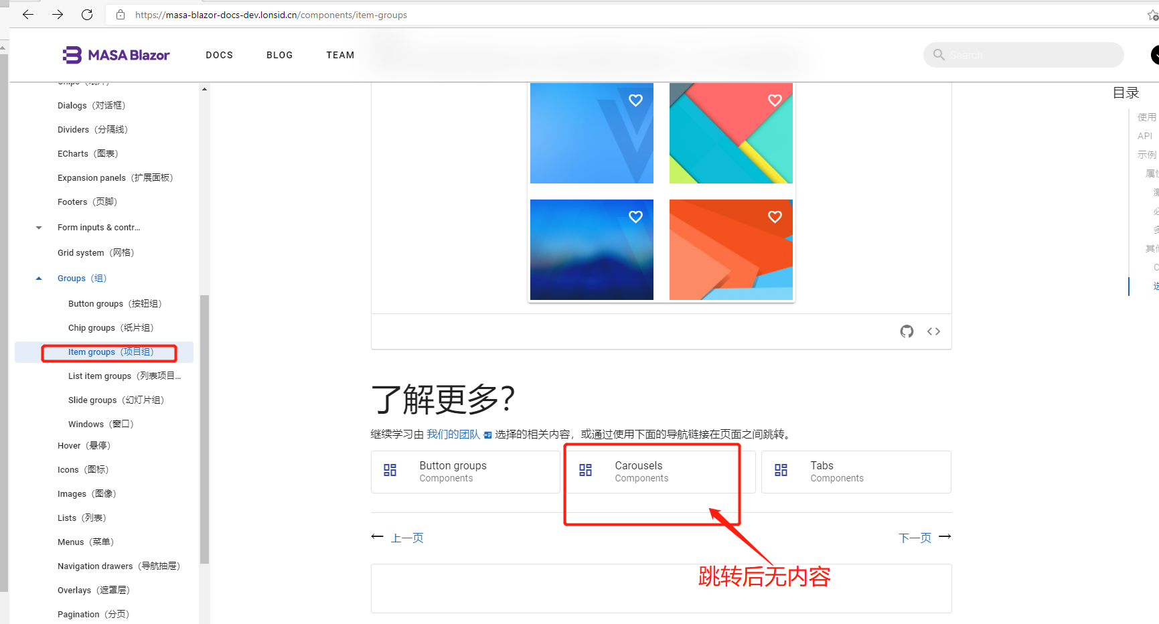Select Button groups (按钮组) sidebar item
The width and height of the screenshot is (1159, 624).
pos(115,304)
